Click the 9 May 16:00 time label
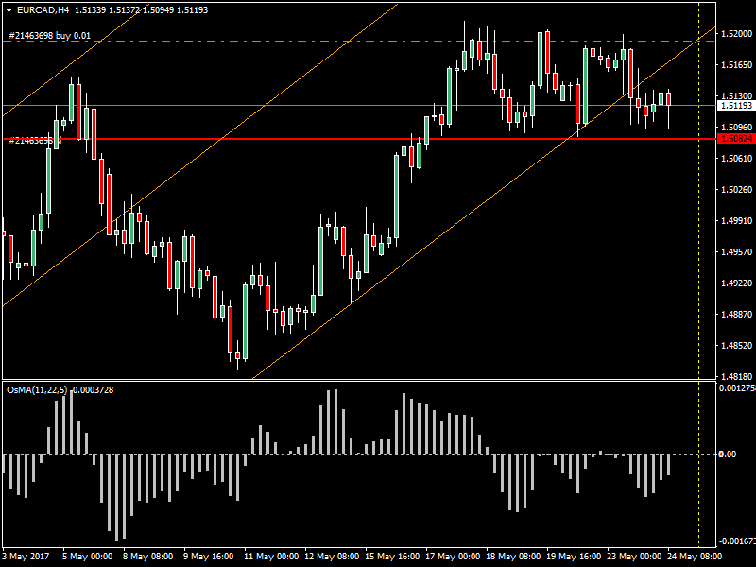The width and height of the screenshot is (756, 567). (208, 557)
